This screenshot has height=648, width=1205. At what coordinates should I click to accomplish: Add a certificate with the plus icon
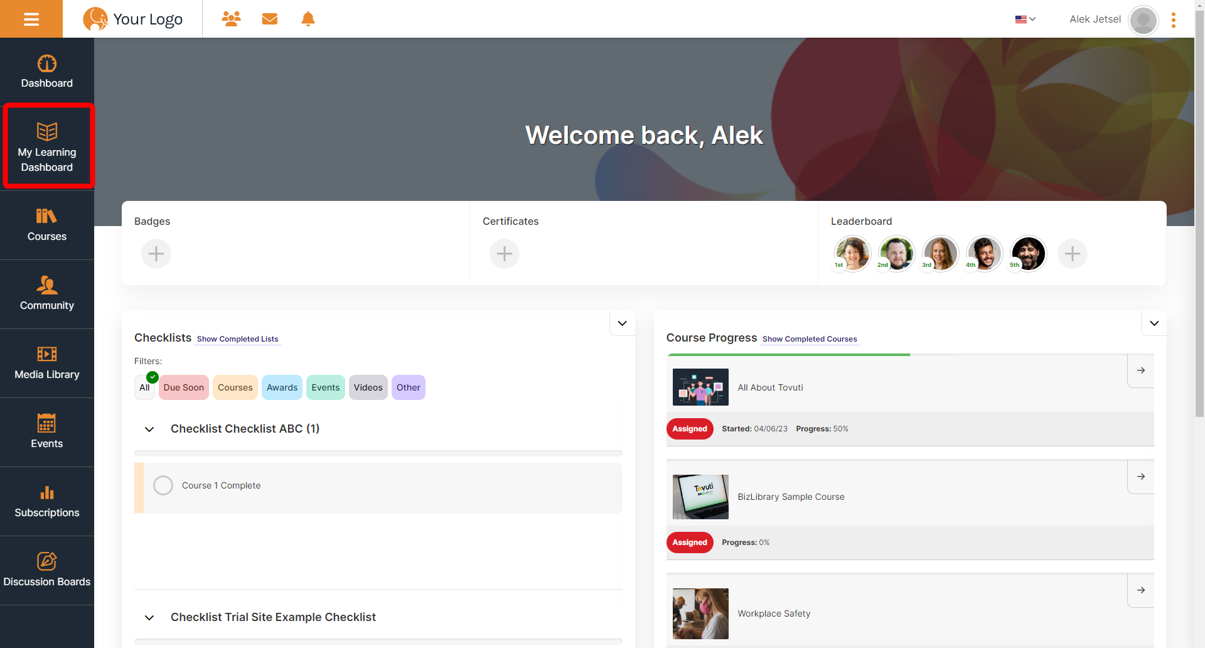click(505, 254)
